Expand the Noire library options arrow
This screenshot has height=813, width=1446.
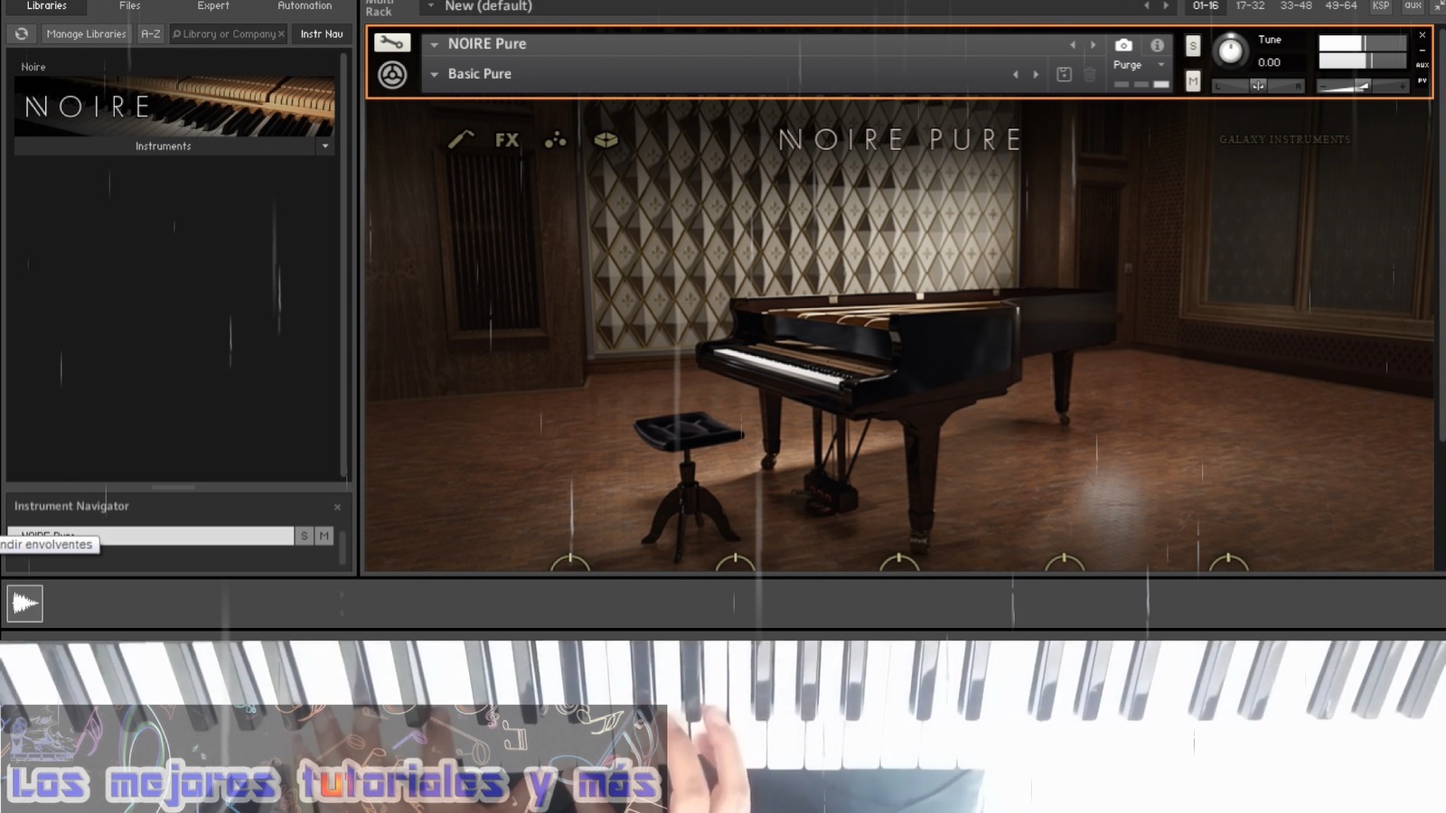[325, 146]
